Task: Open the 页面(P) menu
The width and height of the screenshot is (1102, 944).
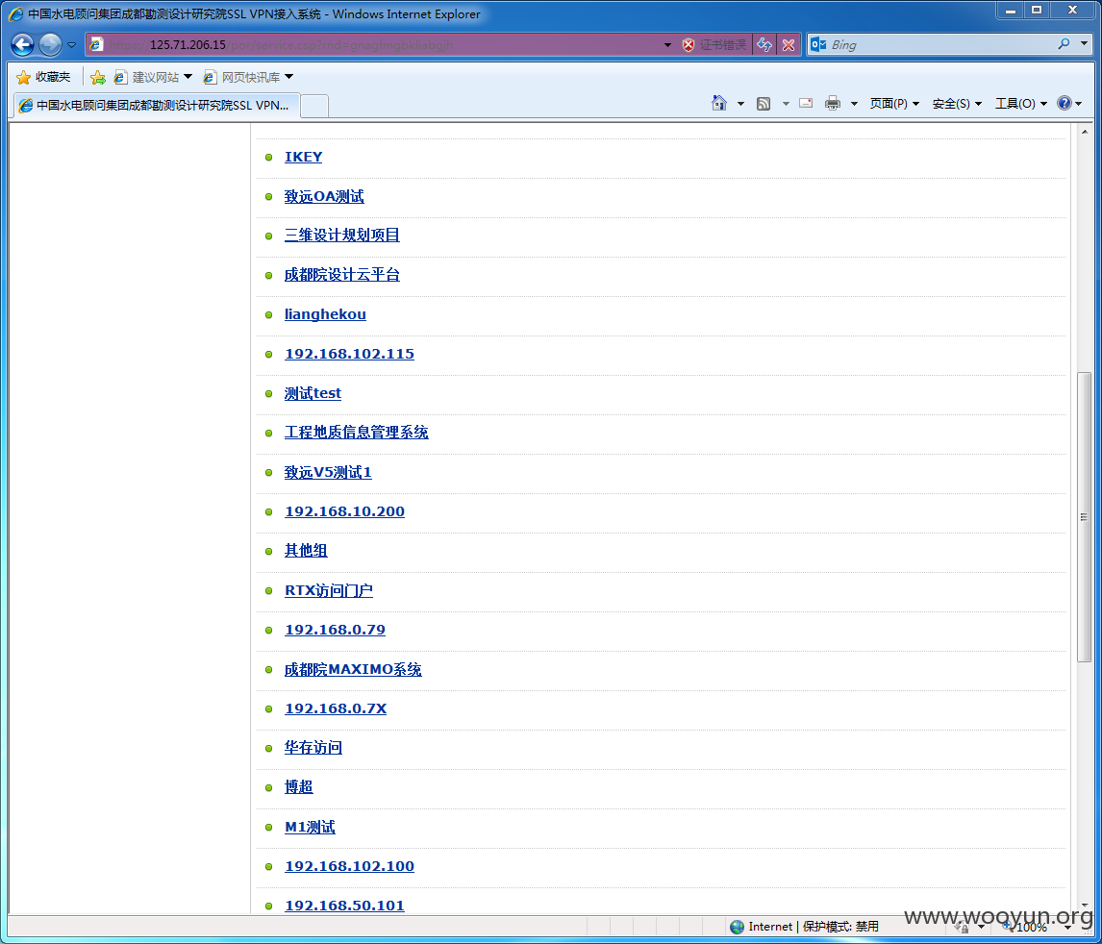Action: pyautogui.click(x=894, y=104)
